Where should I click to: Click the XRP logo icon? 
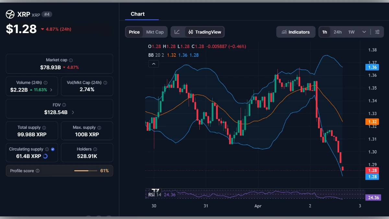coord(10,14)
